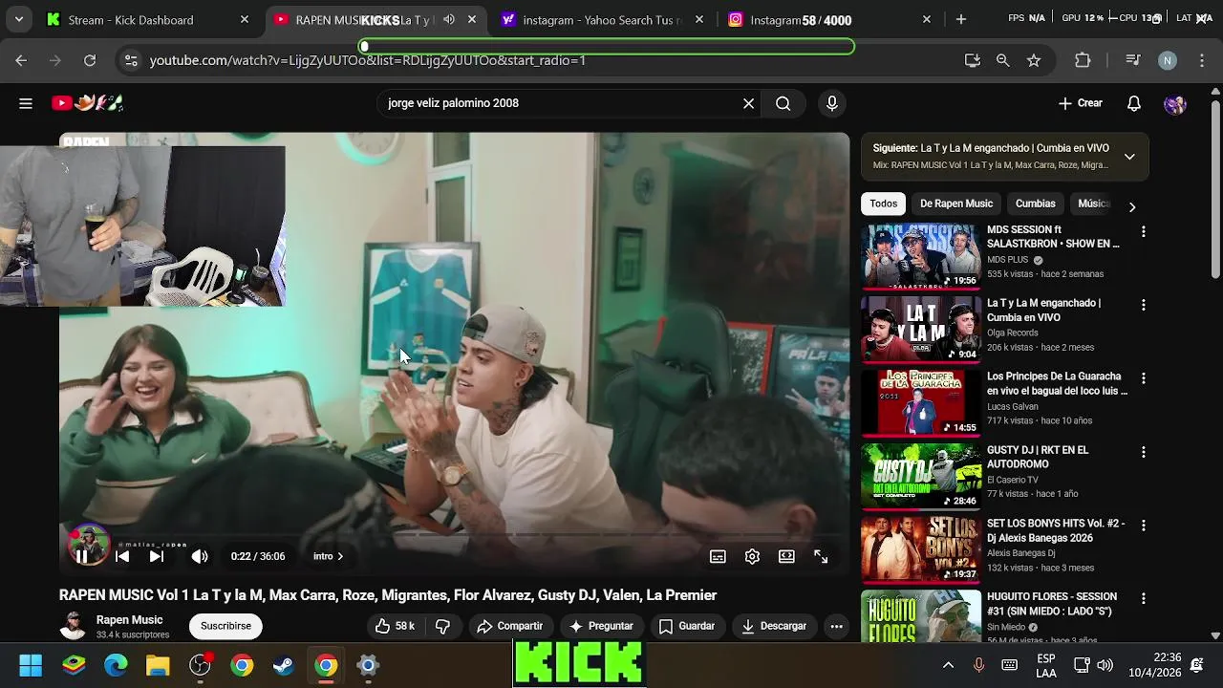The image size is (1223, 688).
Task: Open more actions ellipsis under video
Action: coord(836,626)
